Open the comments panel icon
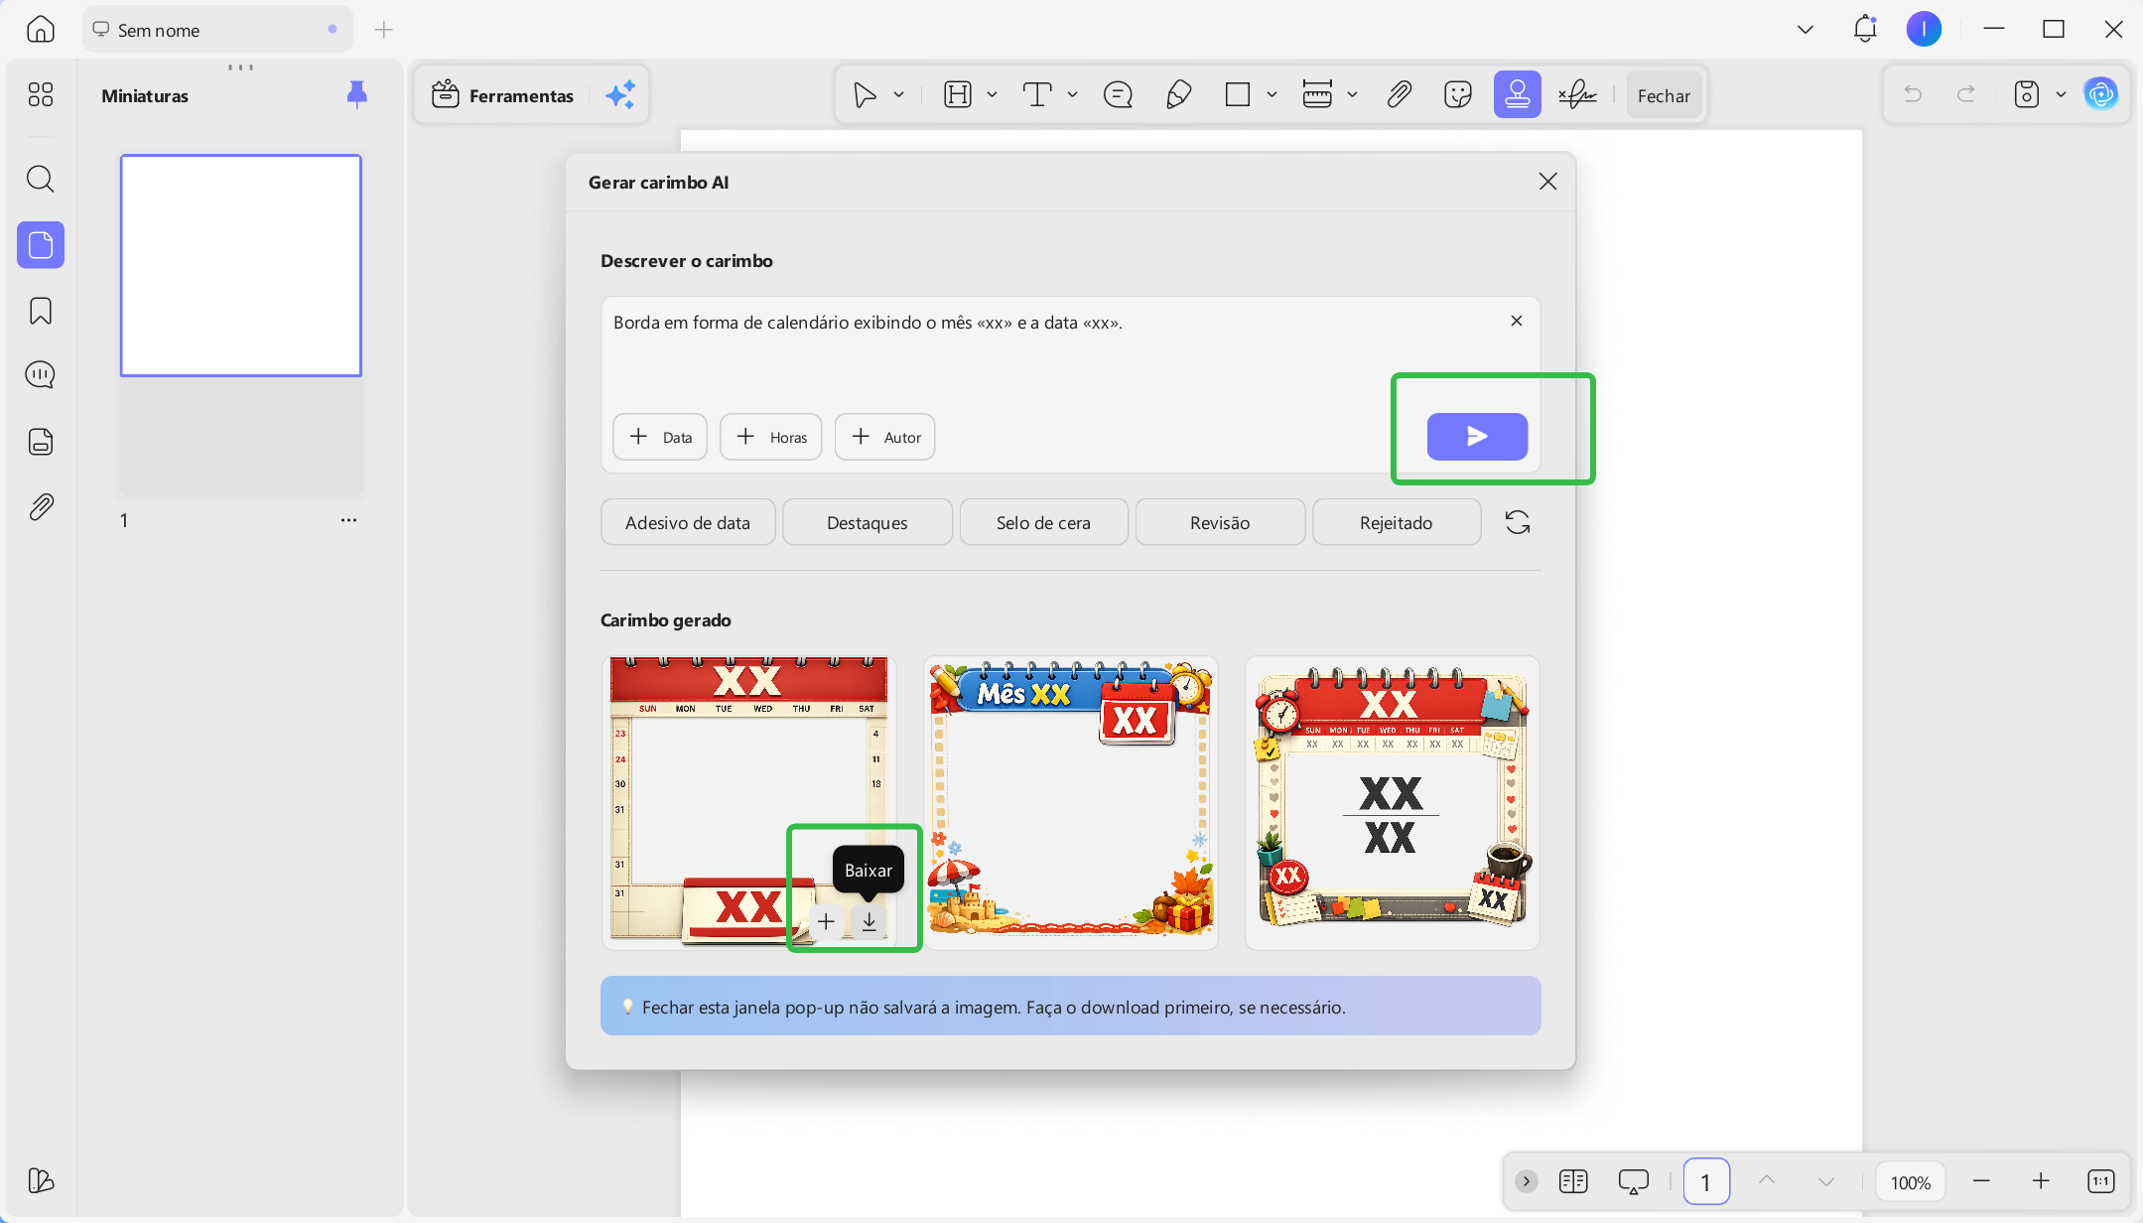 tap(41, 375)
